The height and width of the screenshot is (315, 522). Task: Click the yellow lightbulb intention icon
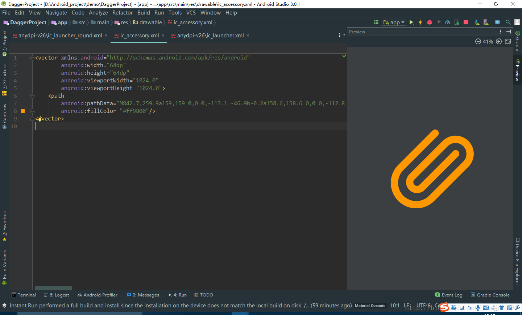point(40,119)
